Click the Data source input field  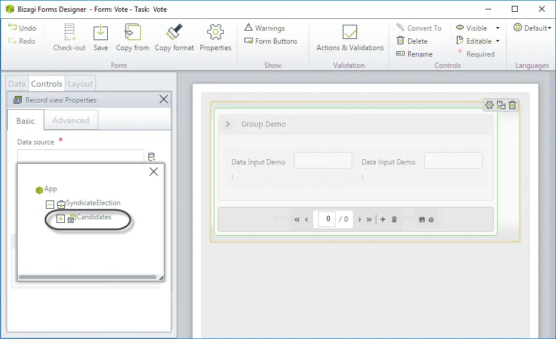(x=81, y=156)
